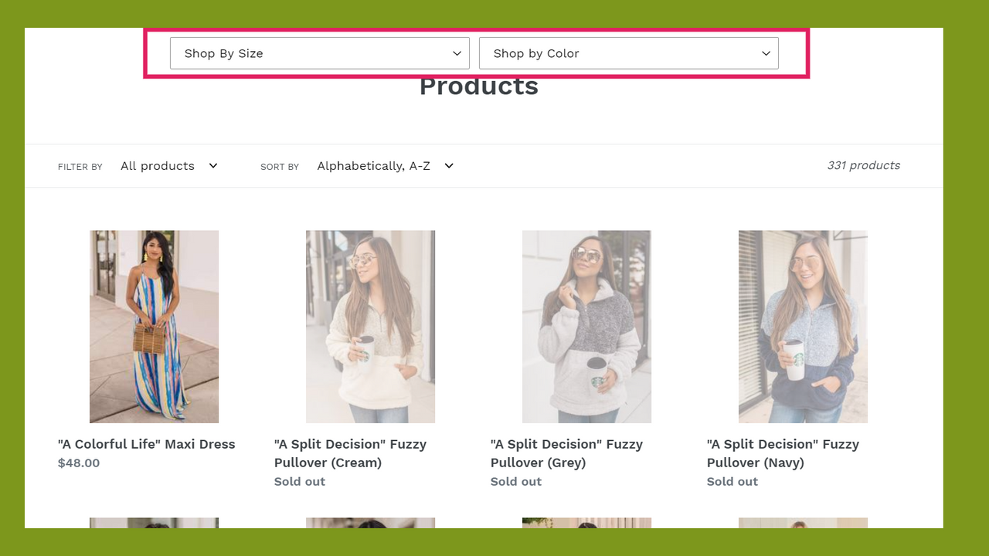Click the 331 products count text
This screenshot has height=556, width=989.
[x=864, y=165]
